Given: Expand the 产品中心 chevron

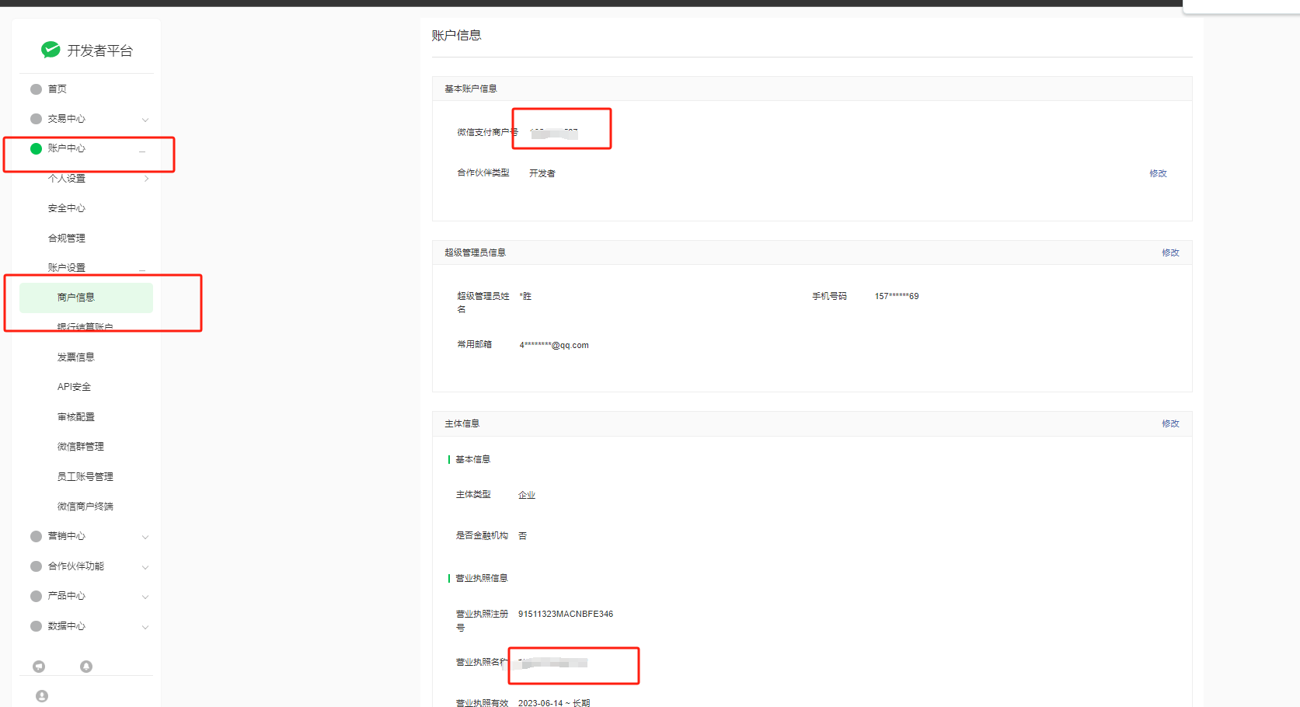Looking at the screenshot, I should tap(145, 597).
